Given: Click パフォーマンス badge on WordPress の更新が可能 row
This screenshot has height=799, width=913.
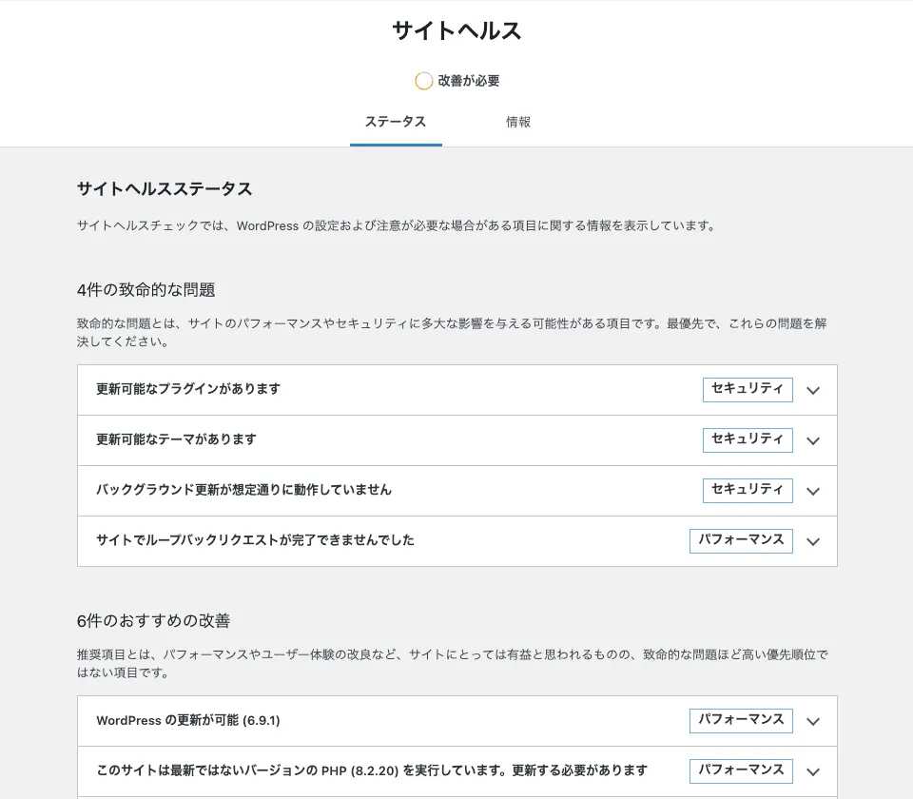Looking at the screenshot, I should point(741,720).
